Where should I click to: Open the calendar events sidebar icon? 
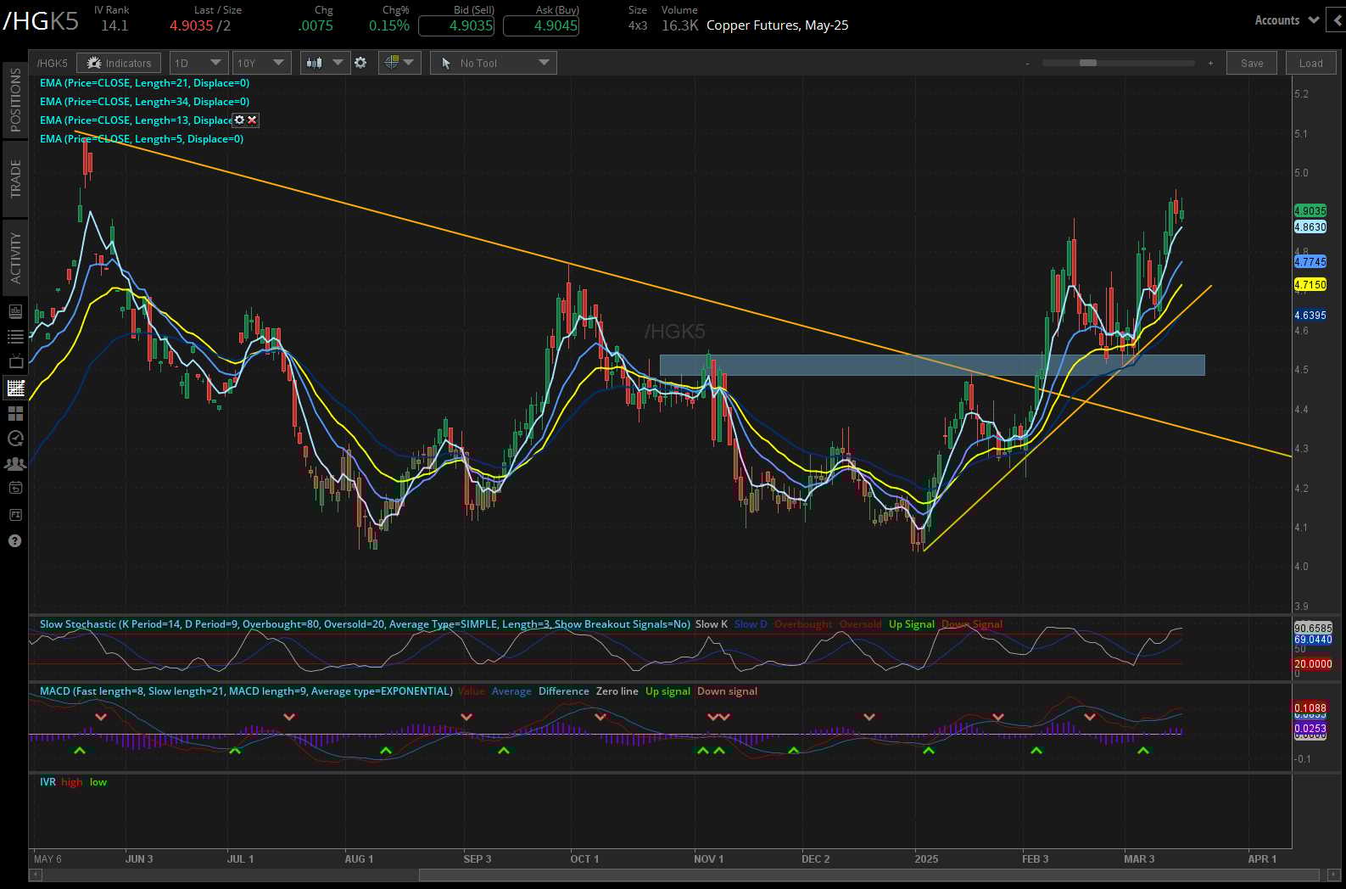click(x=15, y=488)
